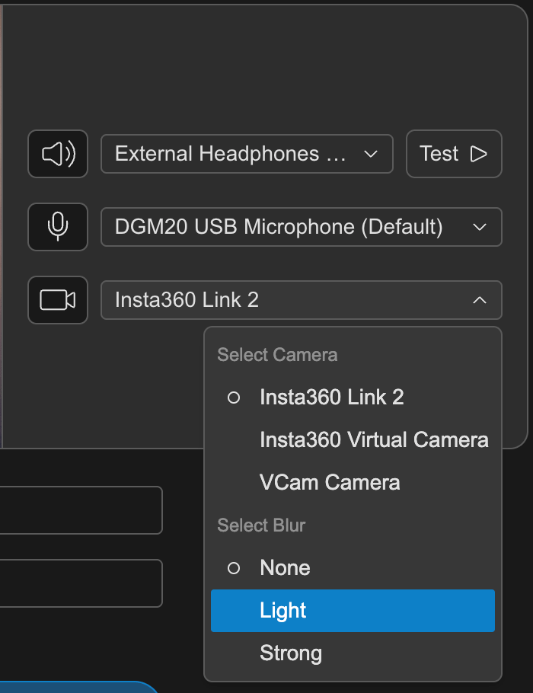Select None blur option
This screenshot has height=693, width=533.
353,567
